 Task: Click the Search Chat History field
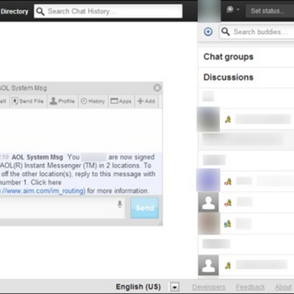tap(108, 11)
